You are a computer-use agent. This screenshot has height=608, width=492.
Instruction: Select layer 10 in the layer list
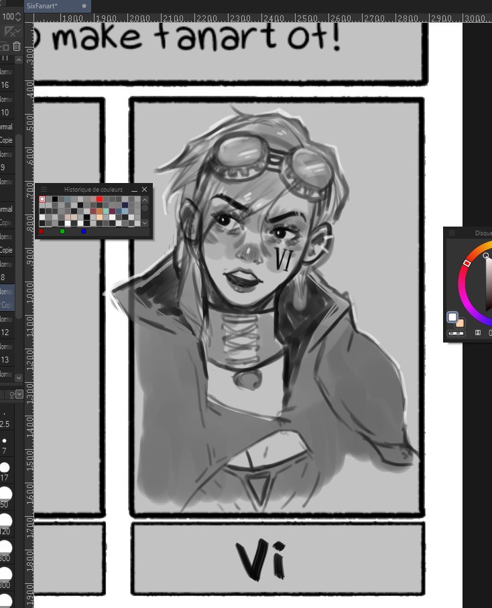[x=7, y=106]
